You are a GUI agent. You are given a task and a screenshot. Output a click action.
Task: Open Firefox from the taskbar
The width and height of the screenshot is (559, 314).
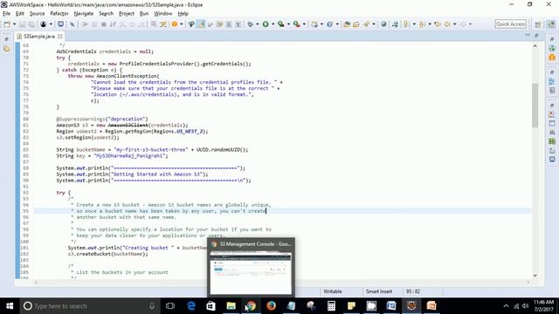(x=271, y=306)
